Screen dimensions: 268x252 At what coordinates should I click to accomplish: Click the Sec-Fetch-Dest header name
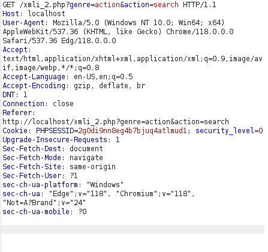(32, 149)
